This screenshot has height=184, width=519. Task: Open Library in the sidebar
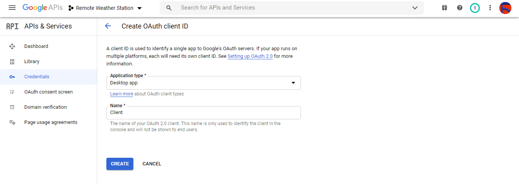[x=32, y=62]
